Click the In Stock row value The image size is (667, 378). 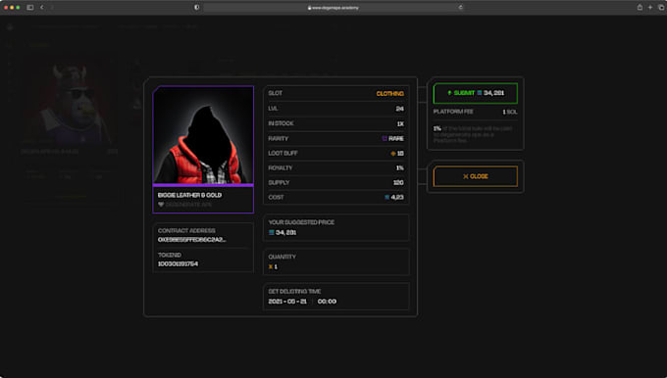tap(400, 123)
